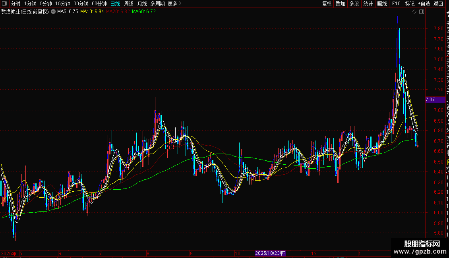
Task: Click the MA10: 6.94 indicator label
Action: click(92, 12)
